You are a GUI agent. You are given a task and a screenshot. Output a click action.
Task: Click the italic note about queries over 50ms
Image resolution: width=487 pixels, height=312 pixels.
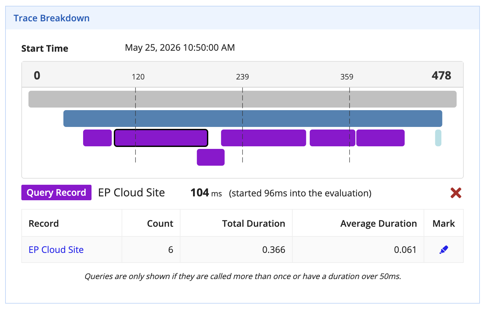coord(243,276)
